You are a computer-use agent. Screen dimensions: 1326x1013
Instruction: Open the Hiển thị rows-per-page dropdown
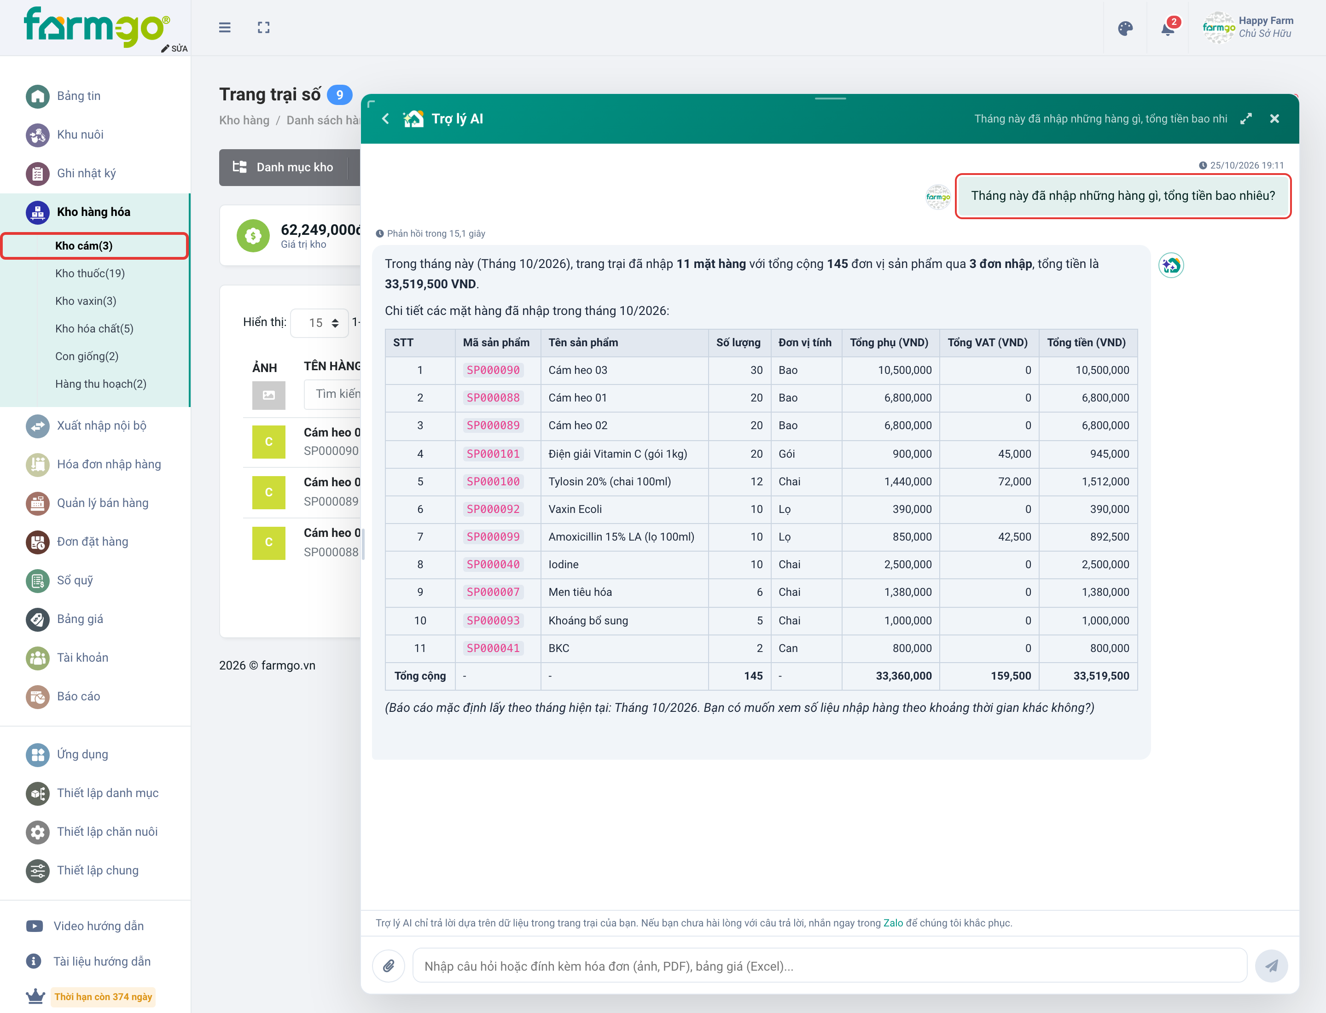(320, 323)
